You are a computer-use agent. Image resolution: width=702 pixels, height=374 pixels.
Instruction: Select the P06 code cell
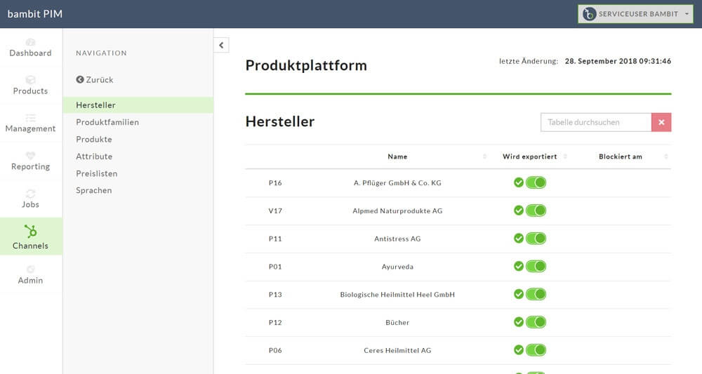coord(275,350)
